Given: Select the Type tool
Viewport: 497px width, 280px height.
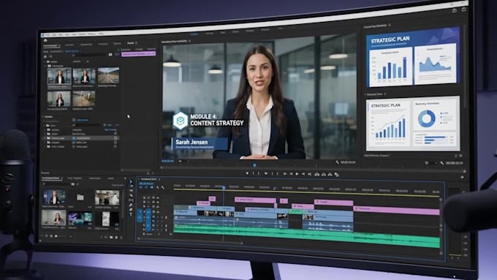Looking at the screenshot, I should click(x=132, y=215).
